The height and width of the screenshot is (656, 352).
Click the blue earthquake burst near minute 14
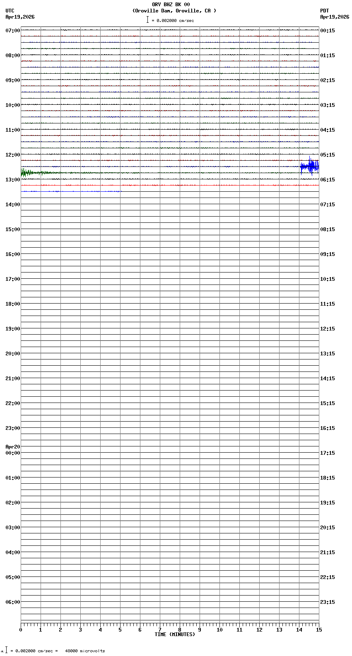[x=310, y=166]
